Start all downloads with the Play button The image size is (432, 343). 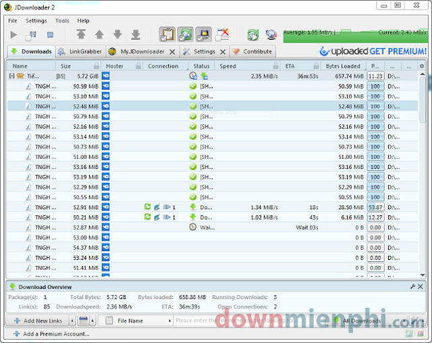click(13, 34)
